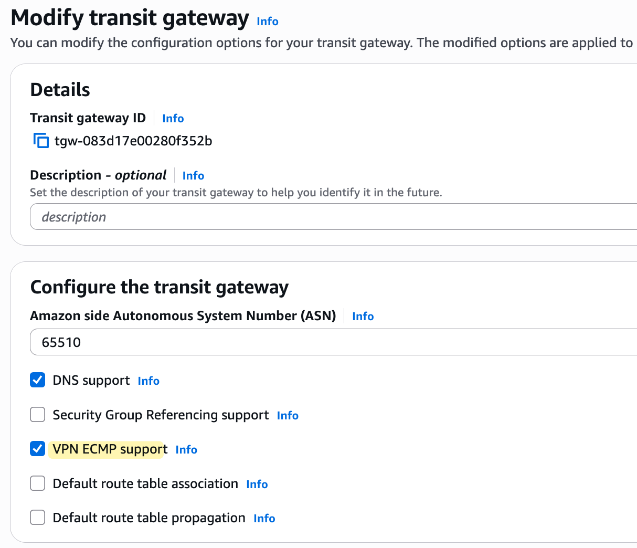Check Default route table propagation

coord(37,517)
